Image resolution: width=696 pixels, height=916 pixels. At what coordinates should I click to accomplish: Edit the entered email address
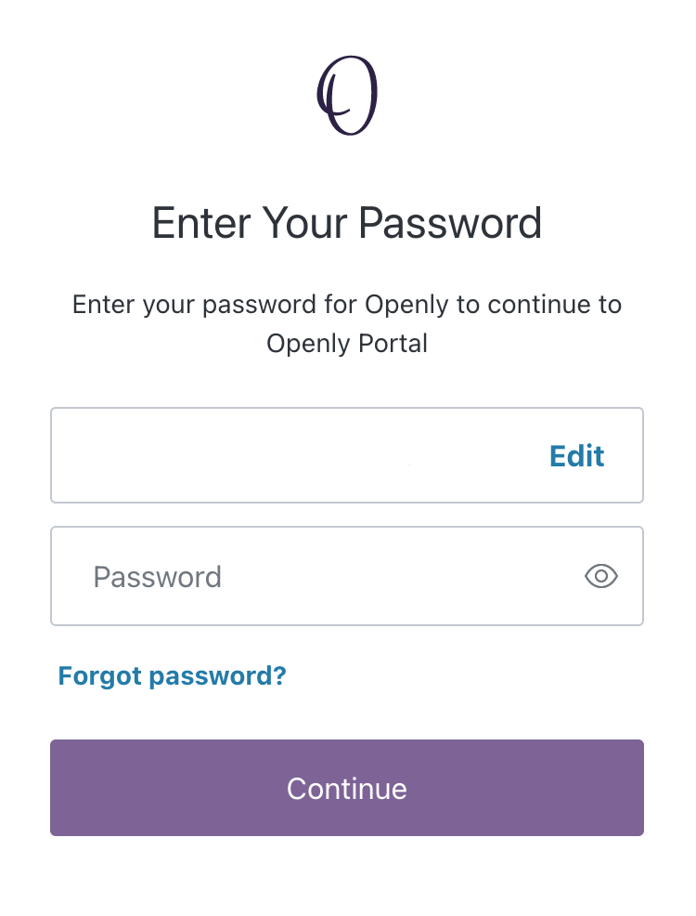click(x=576, y=456)
